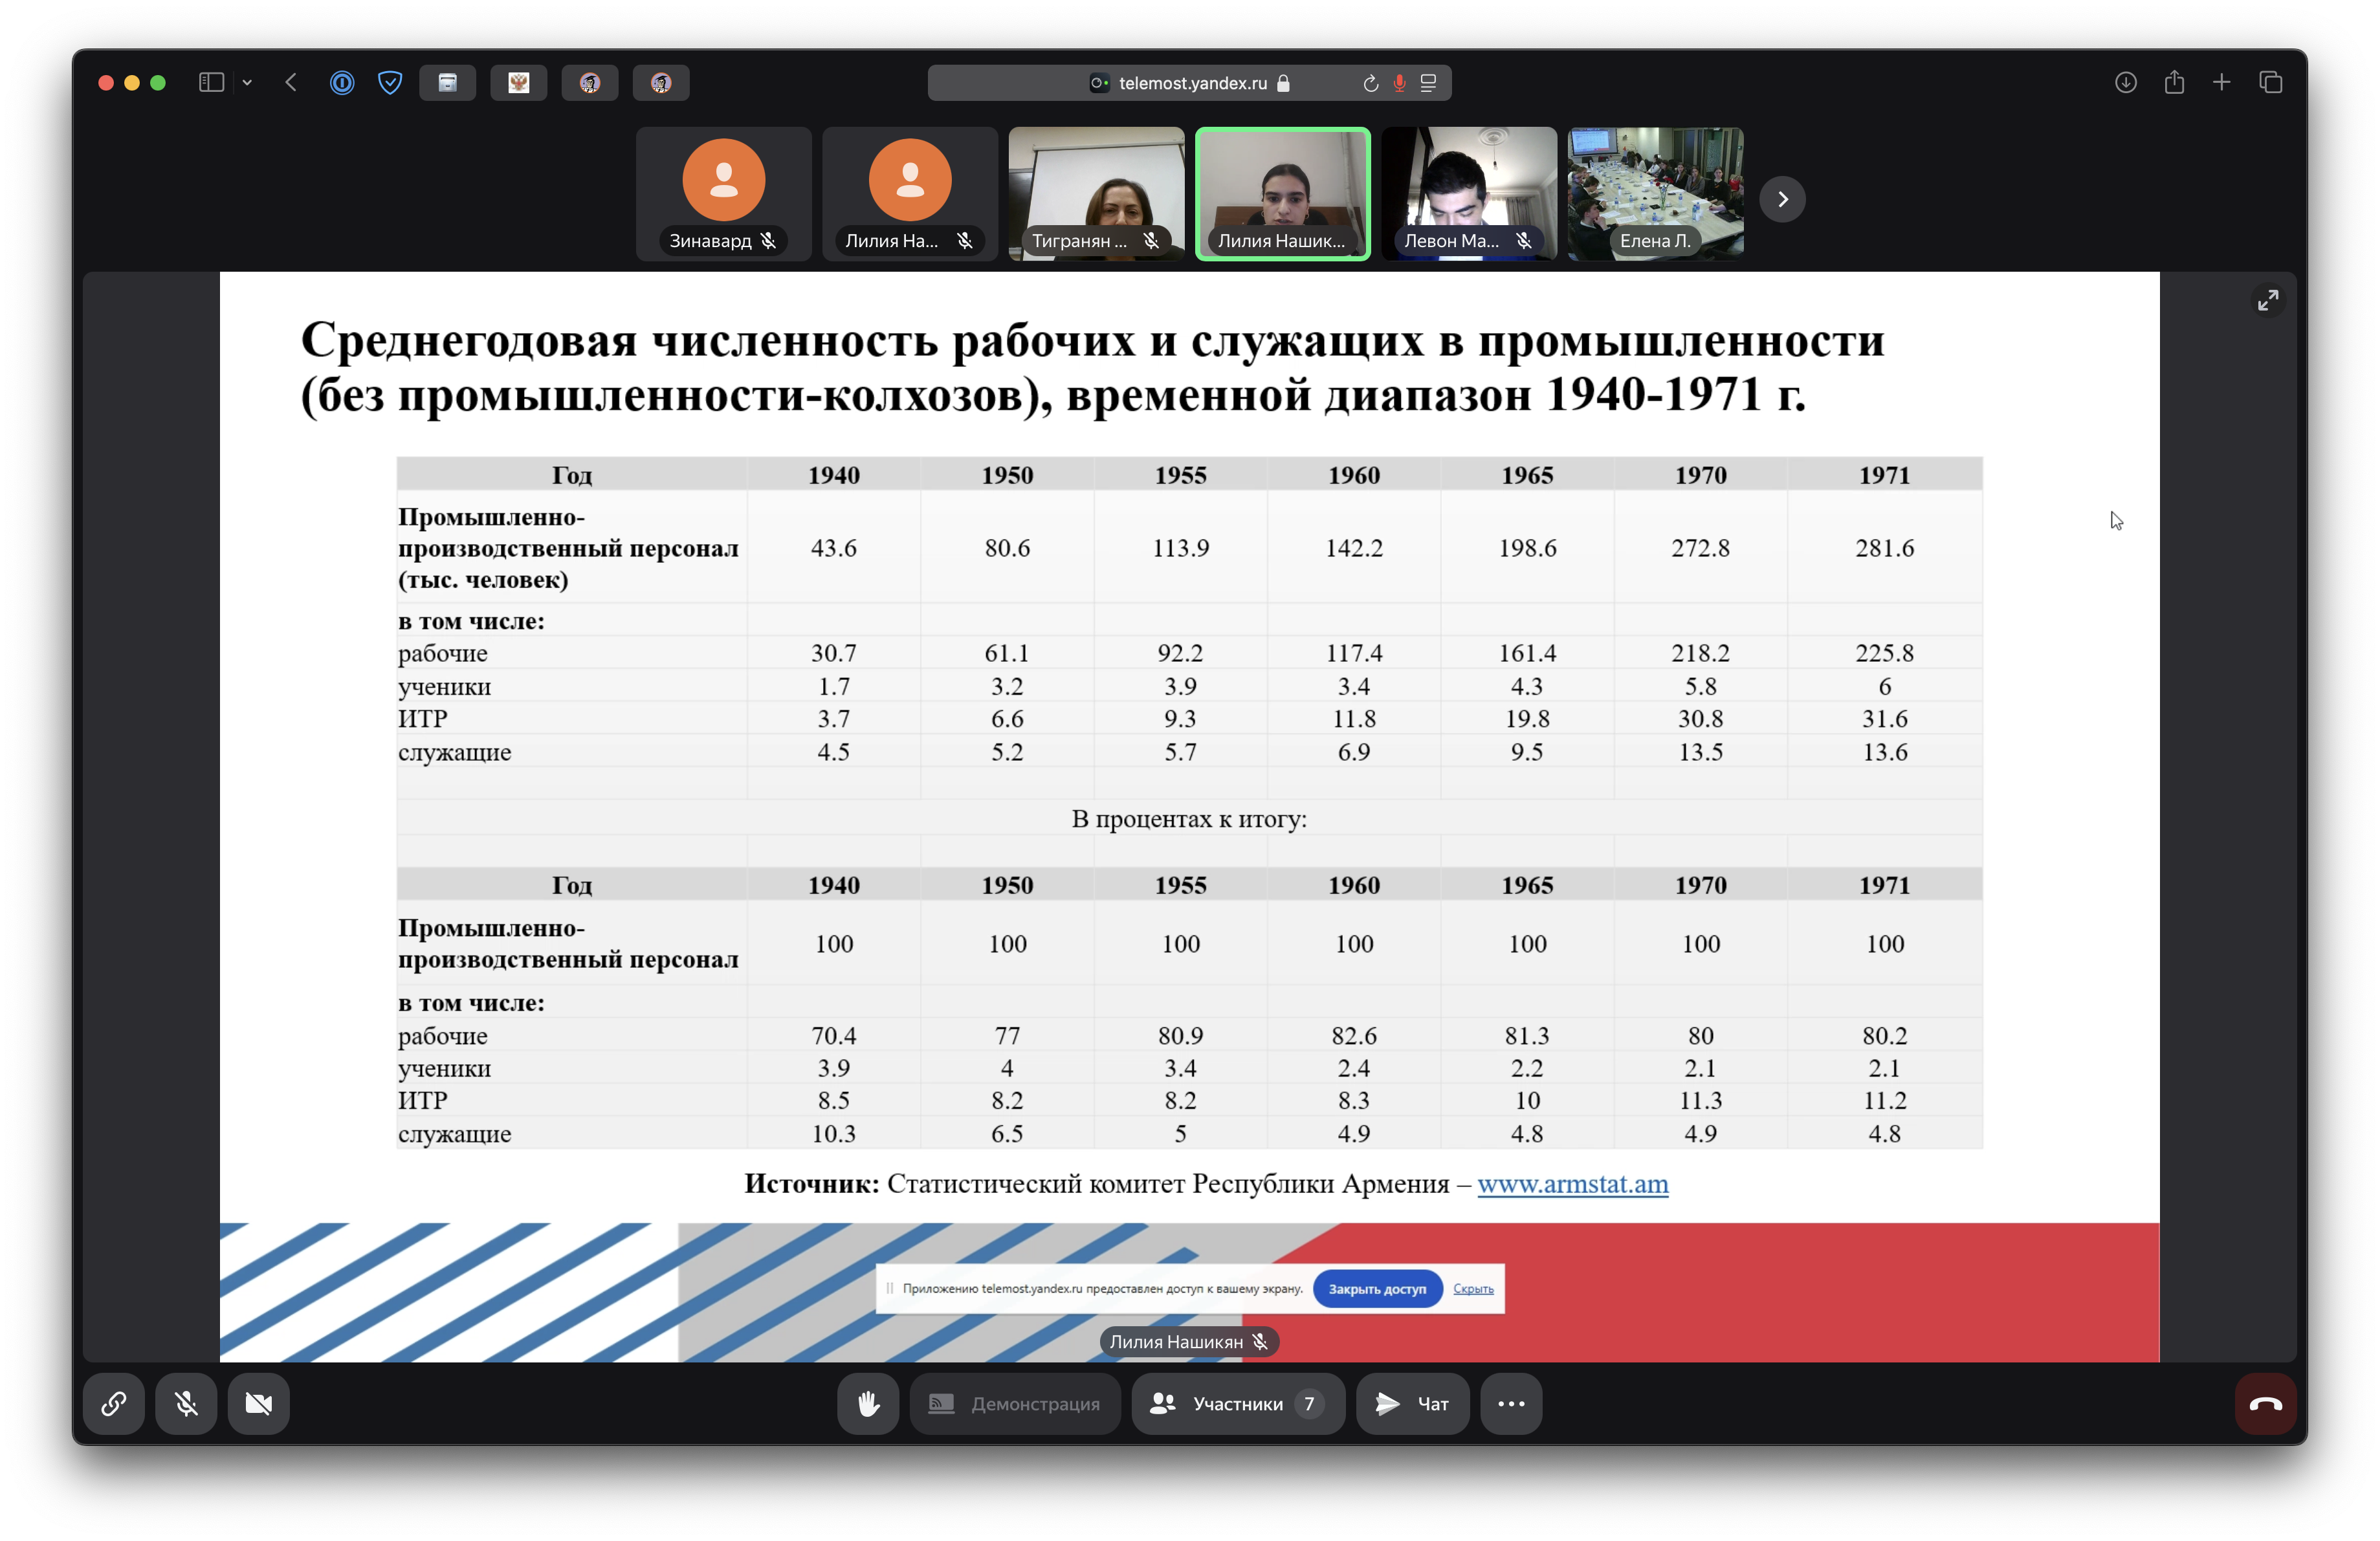Switch to the fourth pinned tab
The height and width of the screenshot is (1541, 2380).
tap(661, 83)
